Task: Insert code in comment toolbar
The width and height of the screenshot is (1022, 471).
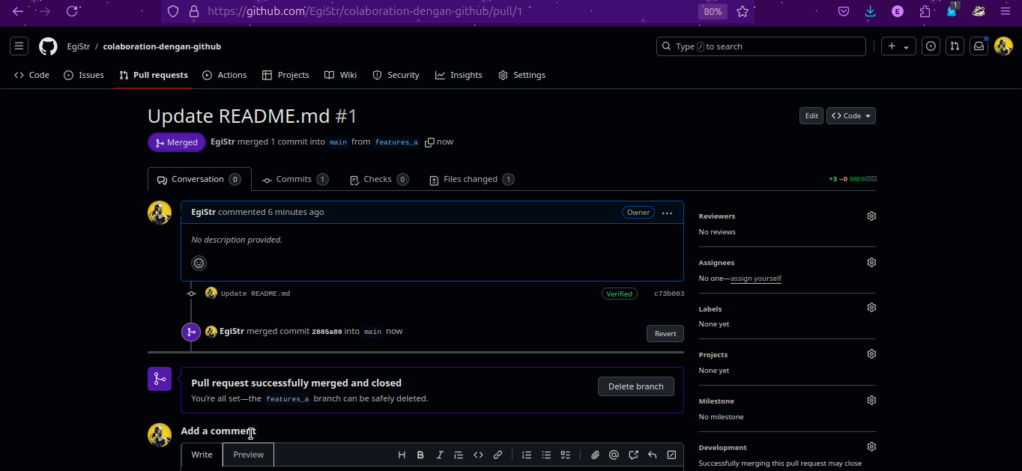Action: [478, 455]
